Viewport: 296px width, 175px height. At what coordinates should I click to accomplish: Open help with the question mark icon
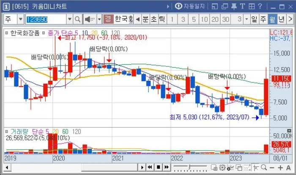pos(260,7)
